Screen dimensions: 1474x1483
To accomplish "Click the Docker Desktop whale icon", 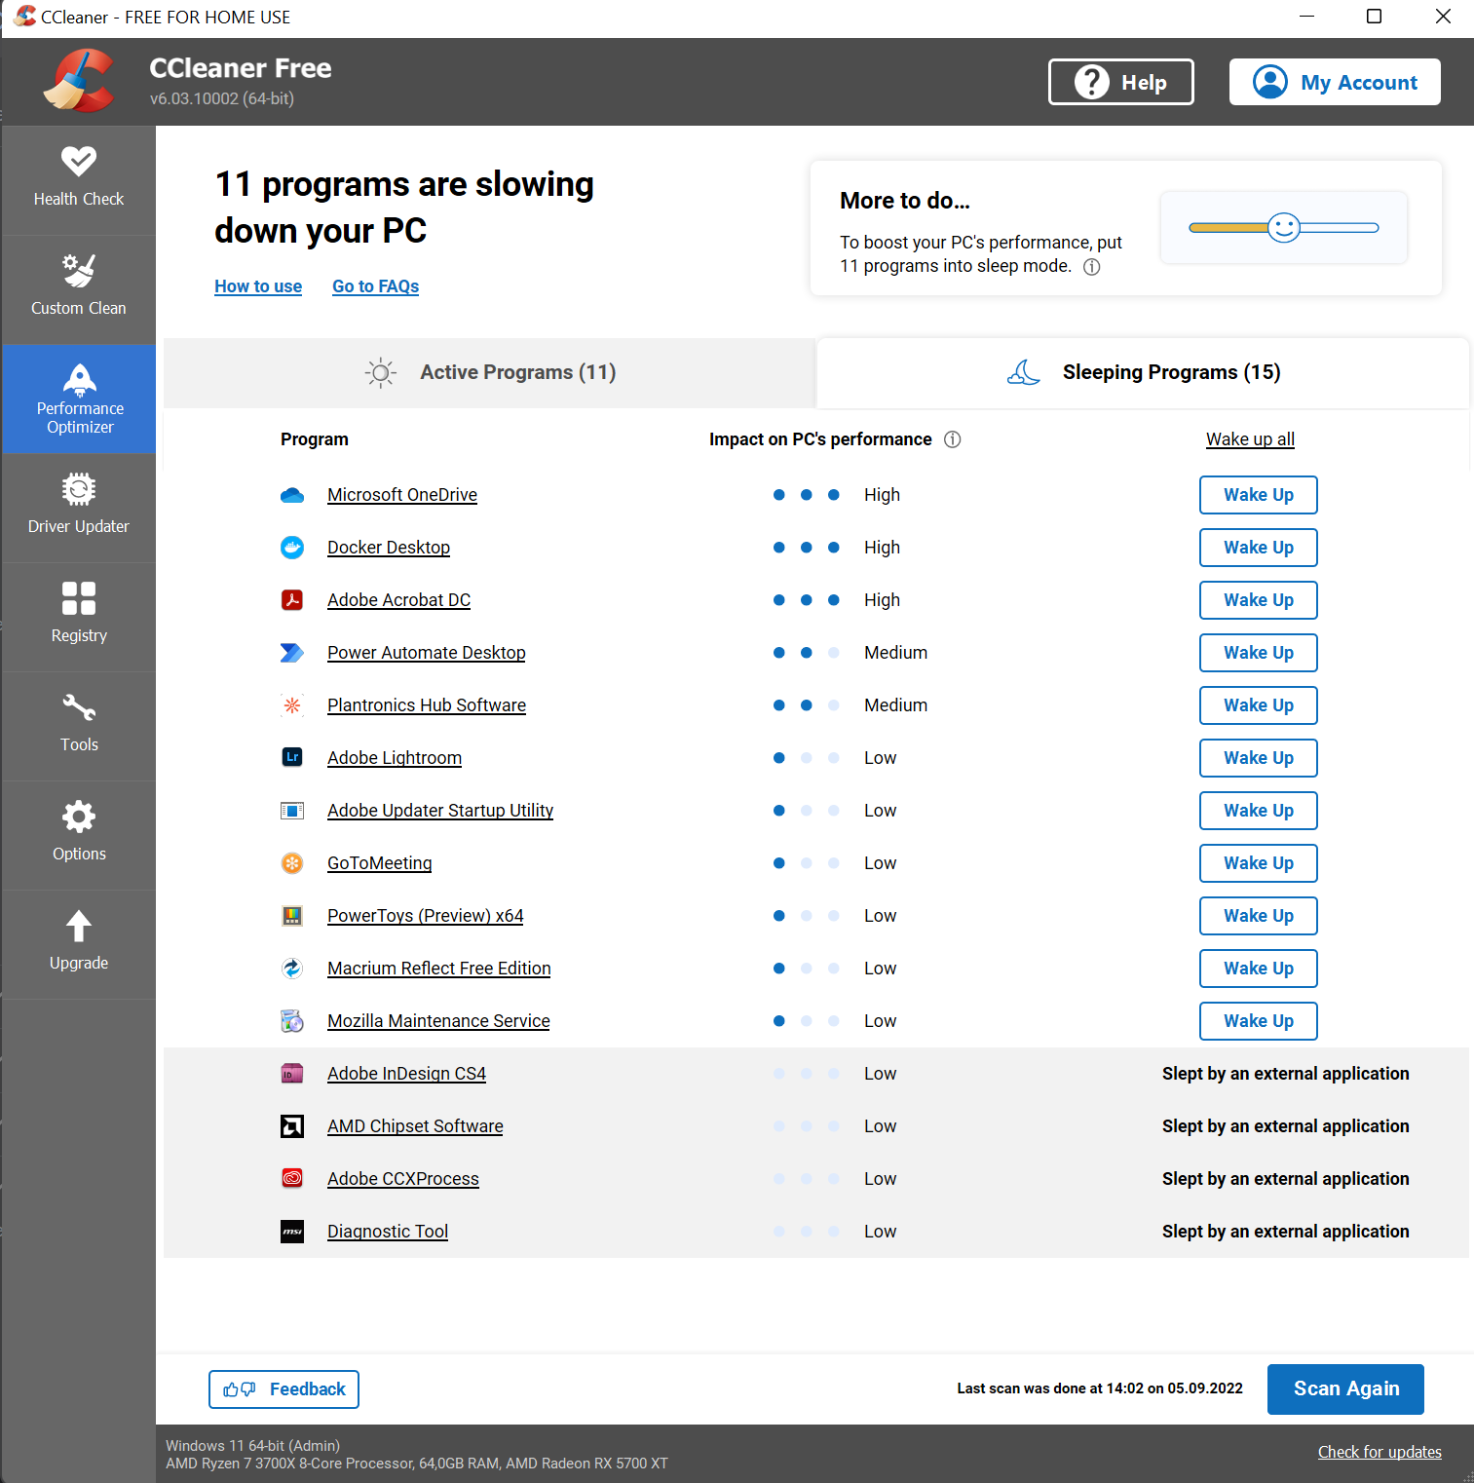I will (292, 548).
